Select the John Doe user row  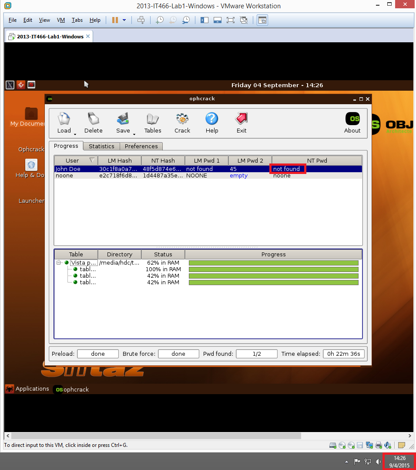pos(208,169)
